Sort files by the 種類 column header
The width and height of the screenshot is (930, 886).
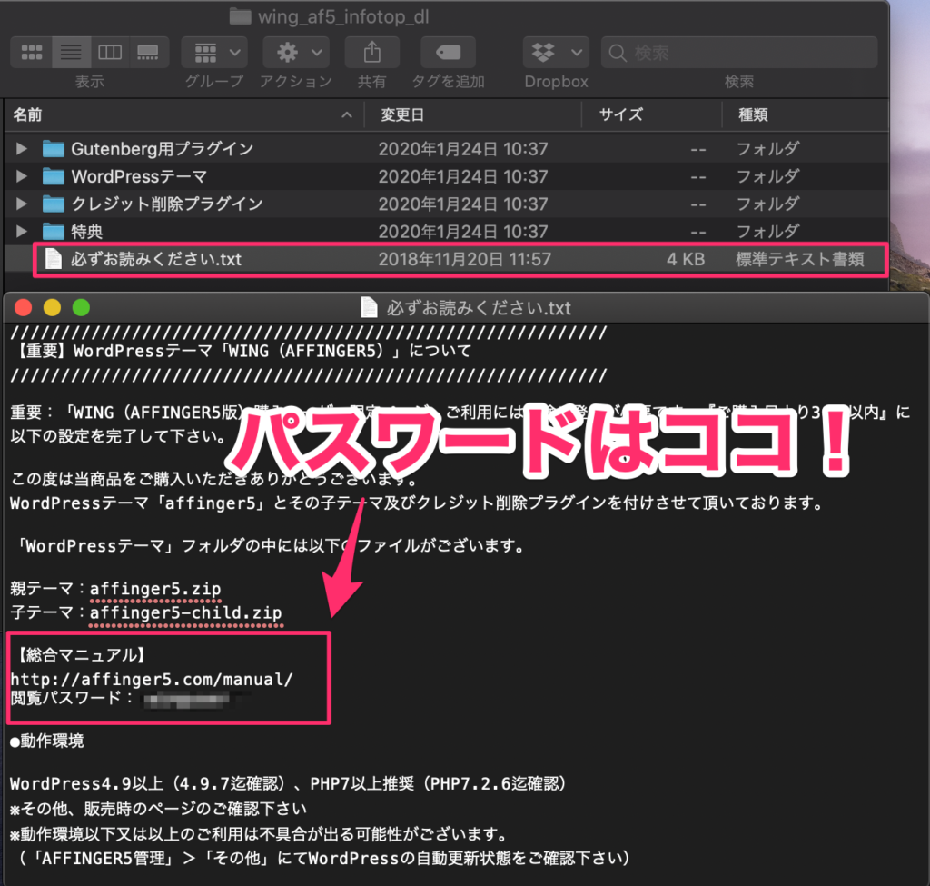click(x=806, y=114)
